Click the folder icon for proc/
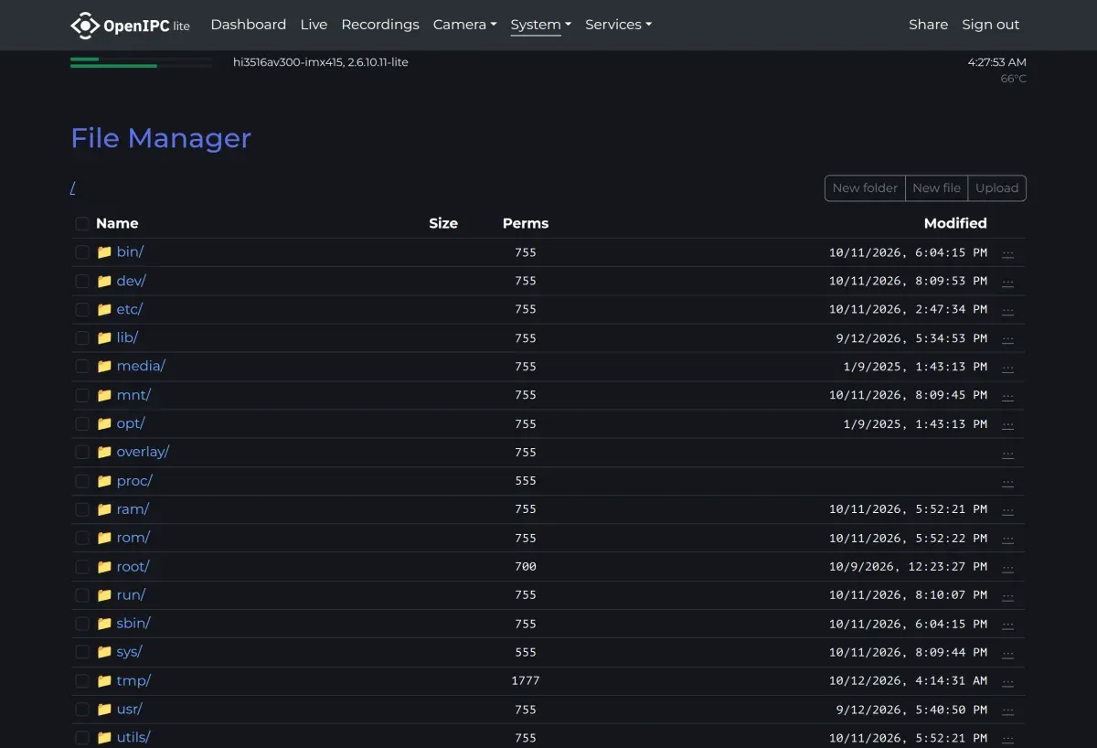Screen dimensions: 1097x748 (x=104, y=481)
